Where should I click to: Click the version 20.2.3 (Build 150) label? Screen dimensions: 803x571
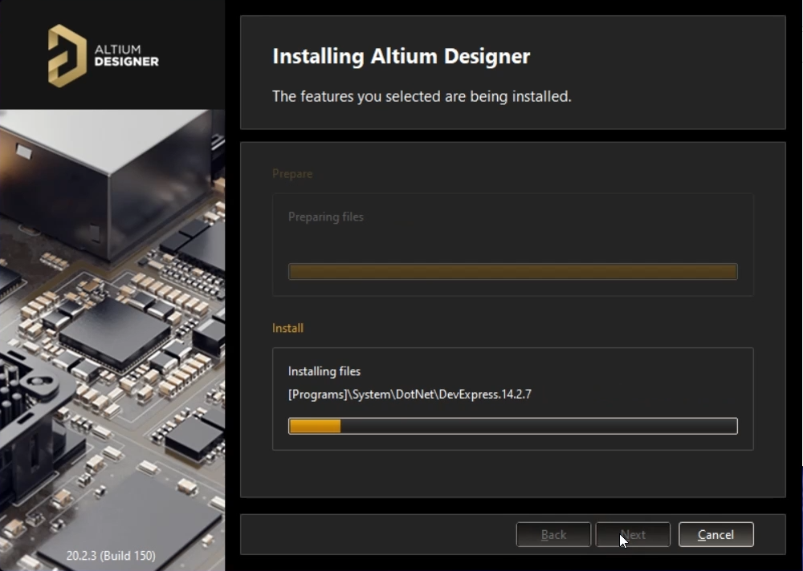pos(111,555)
